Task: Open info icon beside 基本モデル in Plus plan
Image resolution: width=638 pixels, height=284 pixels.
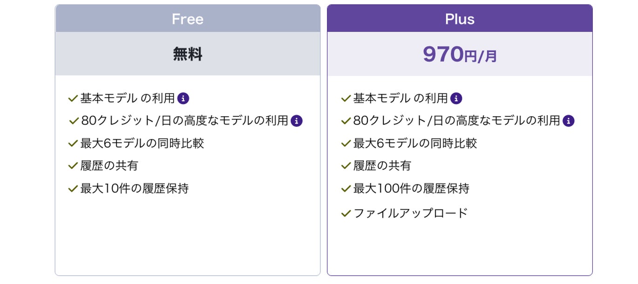Action: tap(457, 99)
